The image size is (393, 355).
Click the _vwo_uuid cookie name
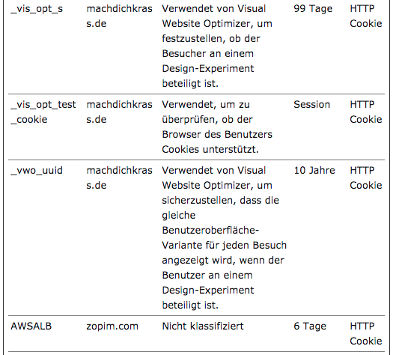(37, 171)
